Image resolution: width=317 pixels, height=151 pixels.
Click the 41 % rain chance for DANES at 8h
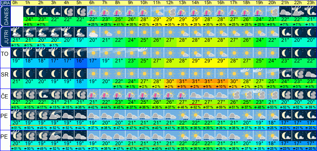(119, 24)
